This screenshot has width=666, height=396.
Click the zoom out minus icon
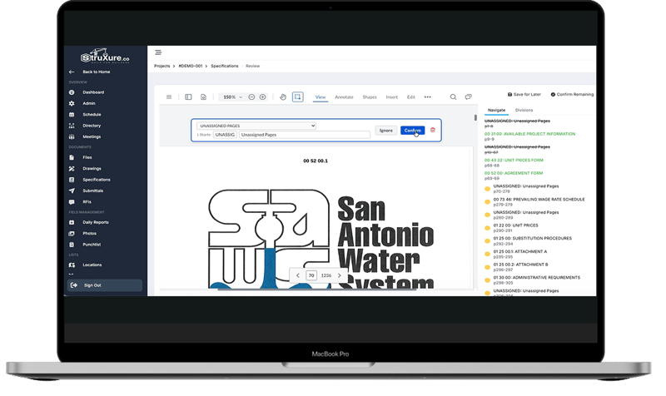pyautogui.click(x=251, y=97)
